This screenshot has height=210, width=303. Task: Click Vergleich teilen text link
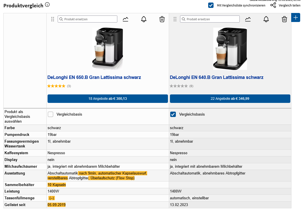(289, 5)
